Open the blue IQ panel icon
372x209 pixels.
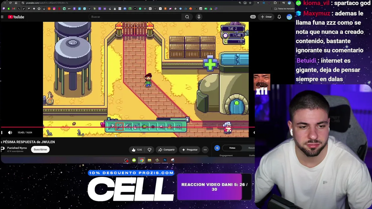click(x=217, y=148)
